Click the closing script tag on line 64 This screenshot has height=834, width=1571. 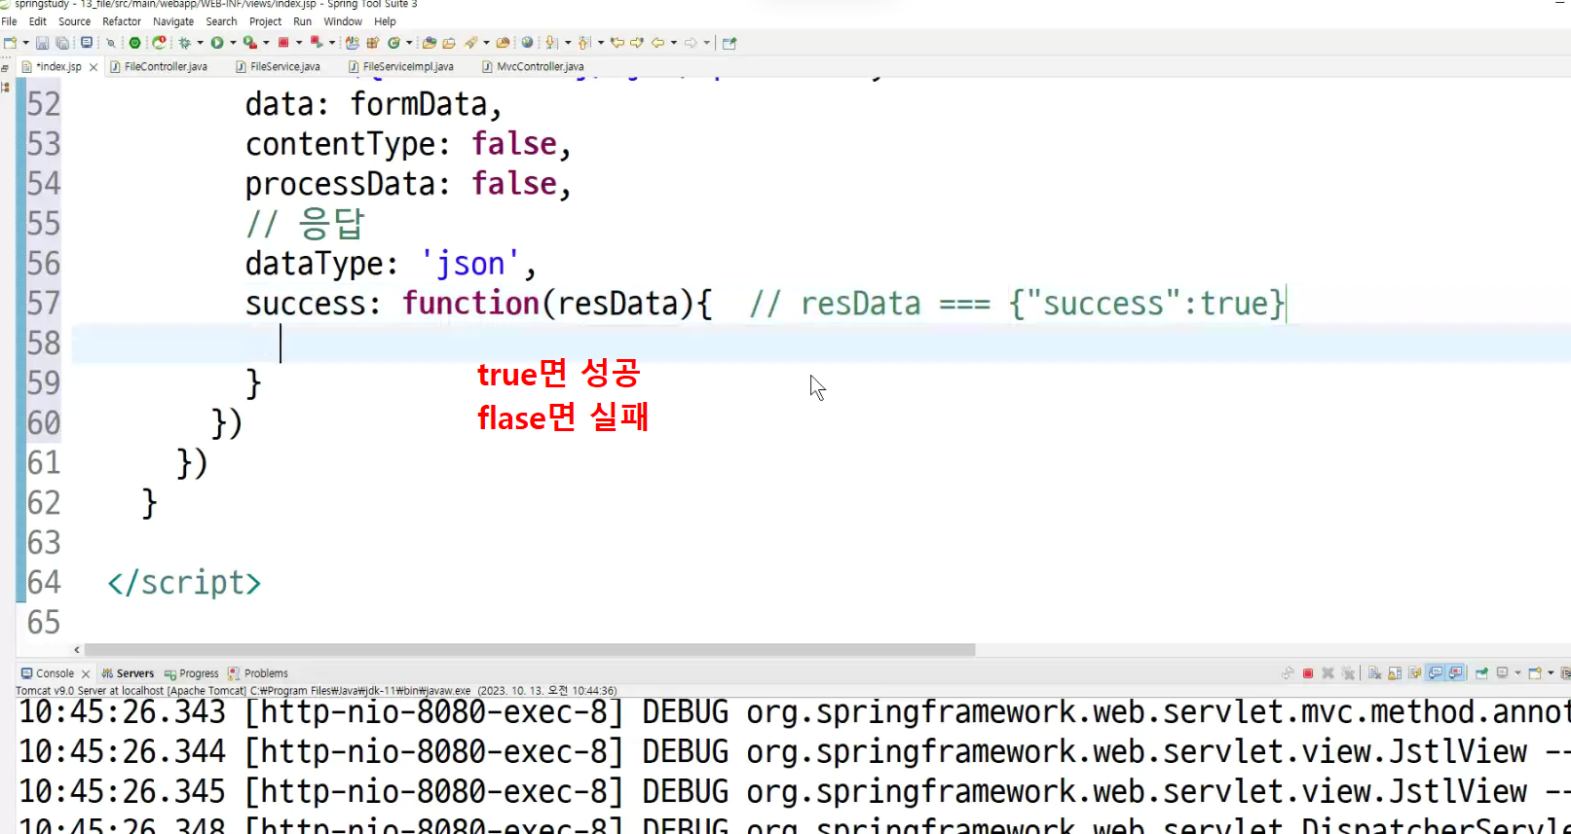[x=184, y=583]
